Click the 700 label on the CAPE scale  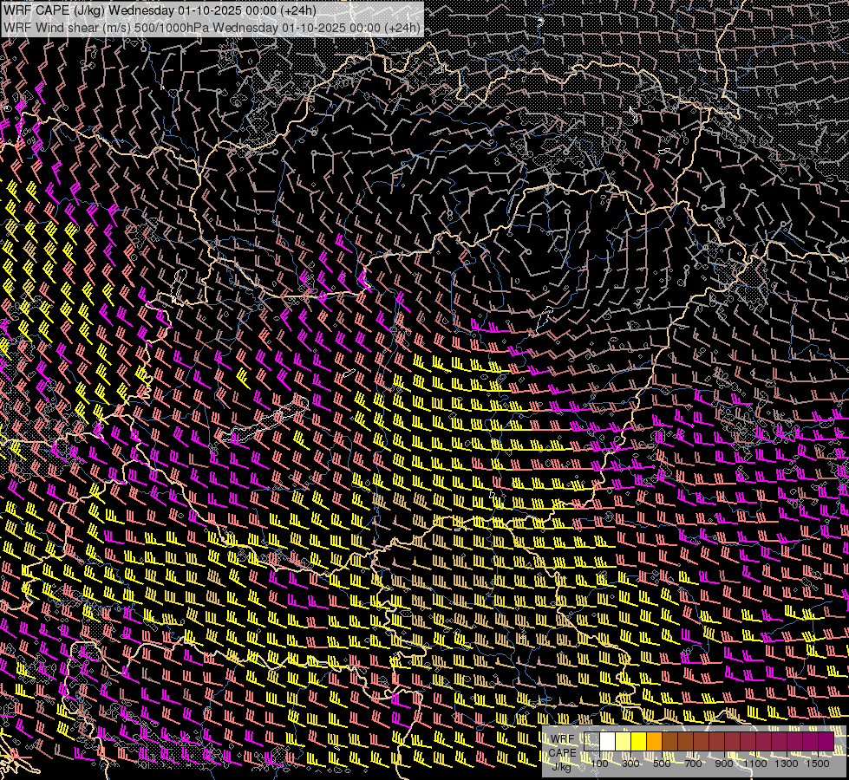[x=693, y=763]
